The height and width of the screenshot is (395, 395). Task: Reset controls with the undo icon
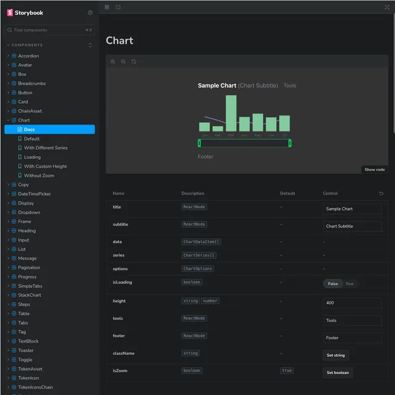(x=381, y=193)
